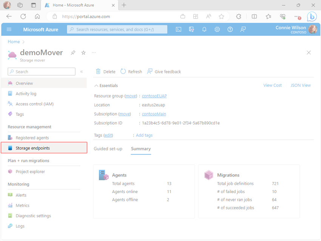Open the portal hamburger menu

point(9,29)
